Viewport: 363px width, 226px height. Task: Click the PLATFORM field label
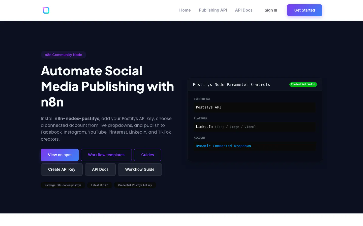click(200, 119)
